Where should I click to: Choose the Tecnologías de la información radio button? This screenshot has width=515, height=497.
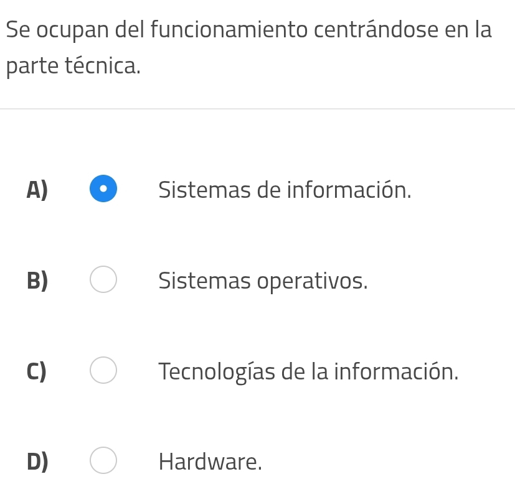click(103, 371)
